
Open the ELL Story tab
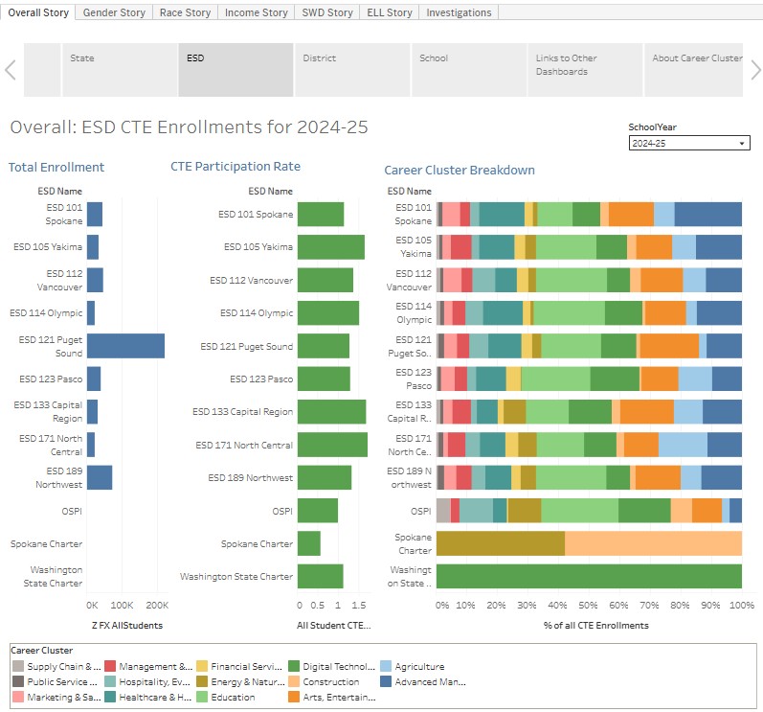click(x=390, y=12)
